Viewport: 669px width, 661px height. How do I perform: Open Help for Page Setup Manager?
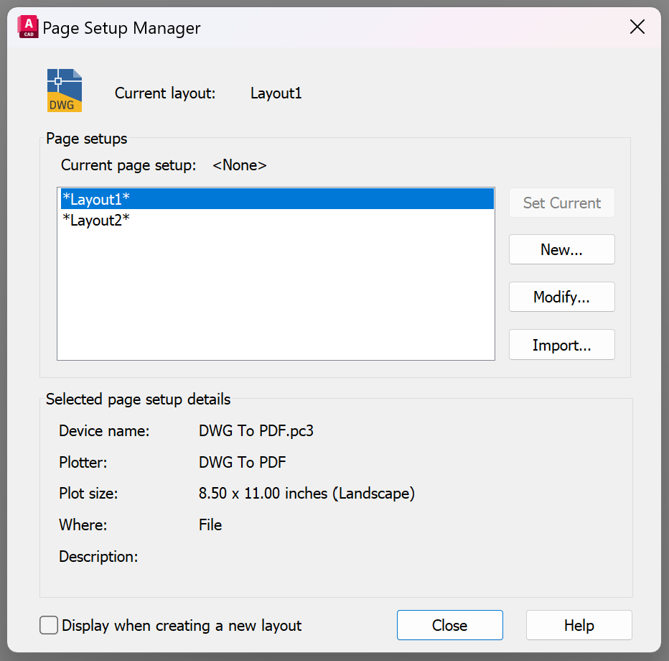(579, 625)
